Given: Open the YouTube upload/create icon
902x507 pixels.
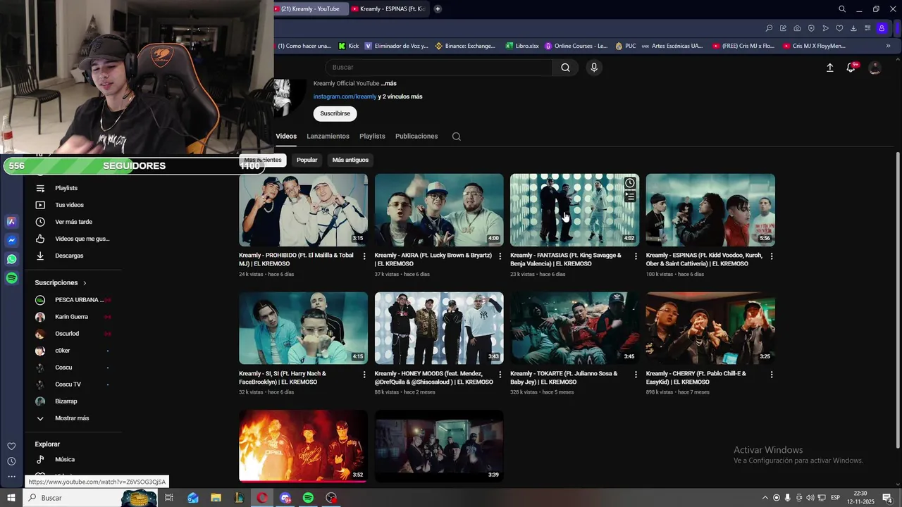Looking at the screenshot, I should (829, 68).
